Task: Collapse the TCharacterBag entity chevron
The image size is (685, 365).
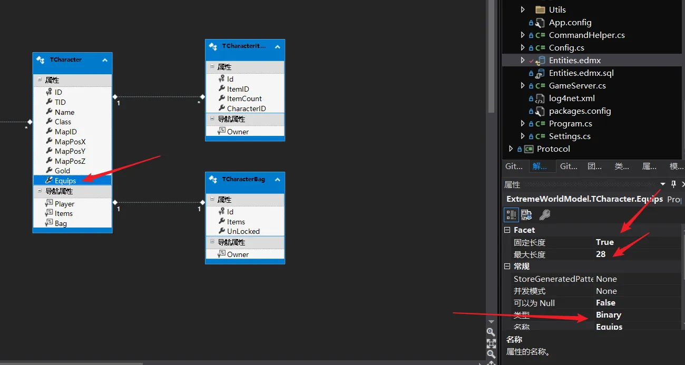Action: click(x=278, y=180)
